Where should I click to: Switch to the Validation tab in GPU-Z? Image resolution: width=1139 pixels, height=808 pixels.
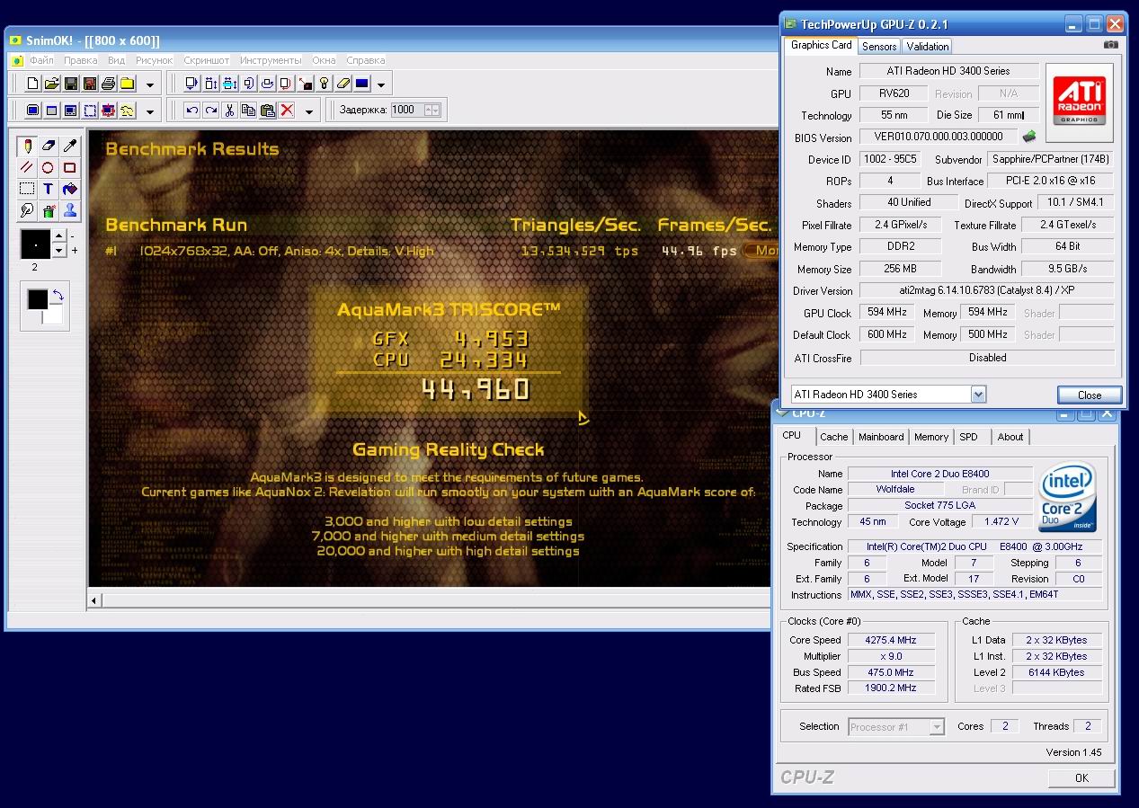[x=927, y=46]
